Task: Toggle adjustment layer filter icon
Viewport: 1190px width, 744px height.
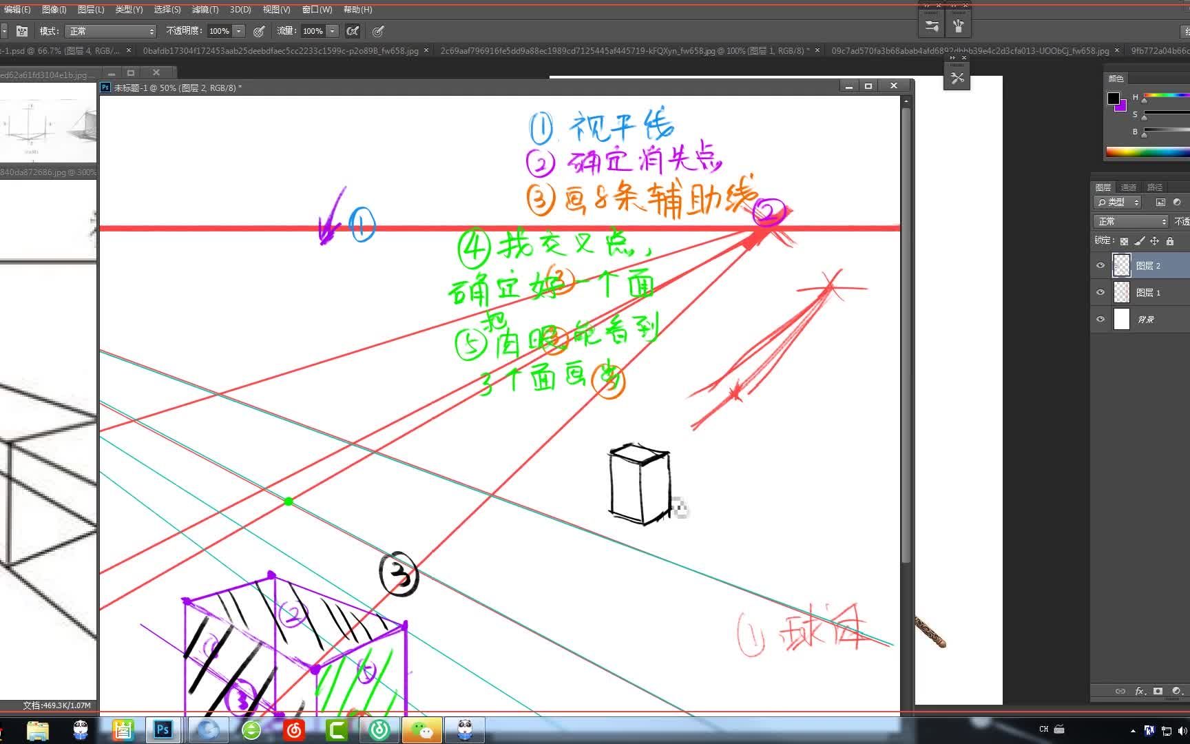Action: pos(1177,202)
